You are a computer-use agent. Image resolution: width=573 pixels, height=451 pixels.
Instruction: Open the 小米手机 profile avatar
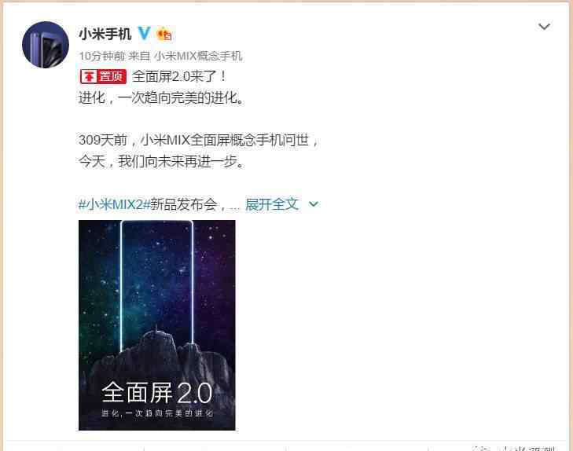coord(46,45)
